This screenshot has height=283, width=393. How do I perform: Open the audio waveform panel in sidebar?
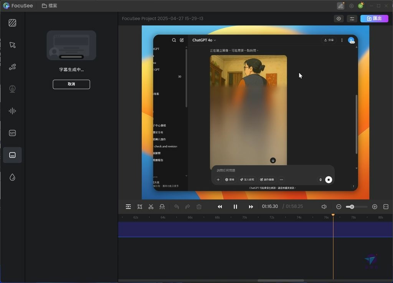click(x=12, y=111)
